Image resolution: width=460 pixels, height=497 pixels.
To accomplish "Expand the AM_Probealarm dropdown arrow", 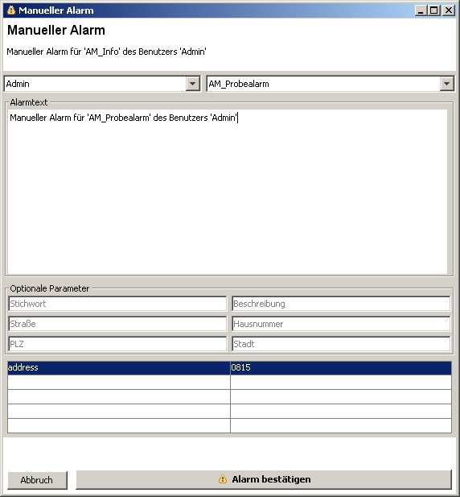I will tap(446, 84).
